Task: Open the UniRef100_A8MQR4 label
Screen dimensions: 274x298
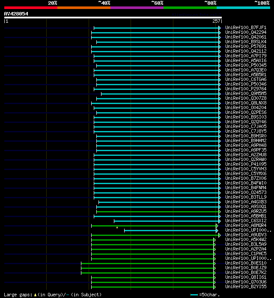Action: coord(246,225)
